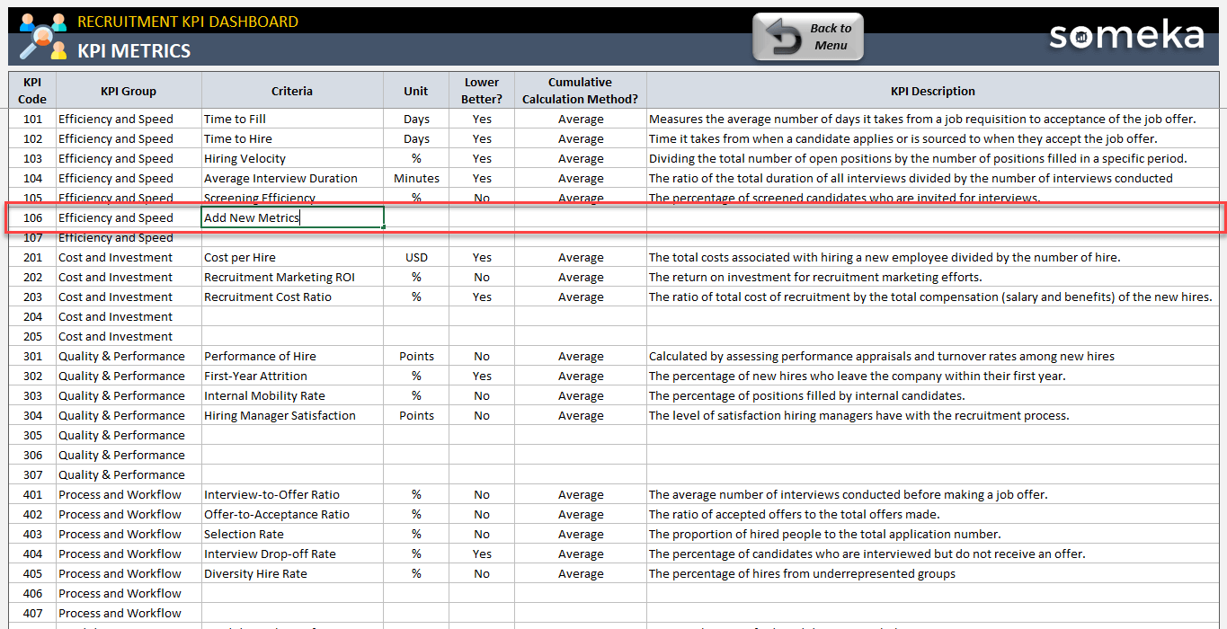Viewport: 1227px width, 629px height.
Task: Click the KPI Description column header
Action: (x=932, y=91)
